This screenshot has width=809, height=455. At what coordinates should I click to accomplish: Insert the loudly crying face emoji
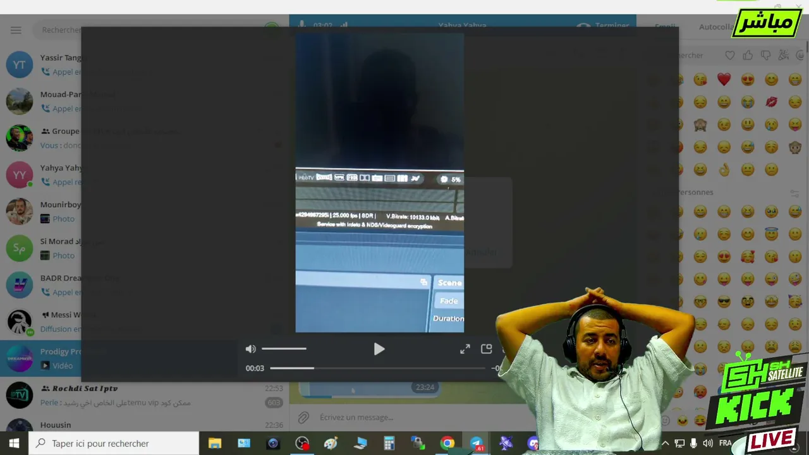click(x=748, y=102)
